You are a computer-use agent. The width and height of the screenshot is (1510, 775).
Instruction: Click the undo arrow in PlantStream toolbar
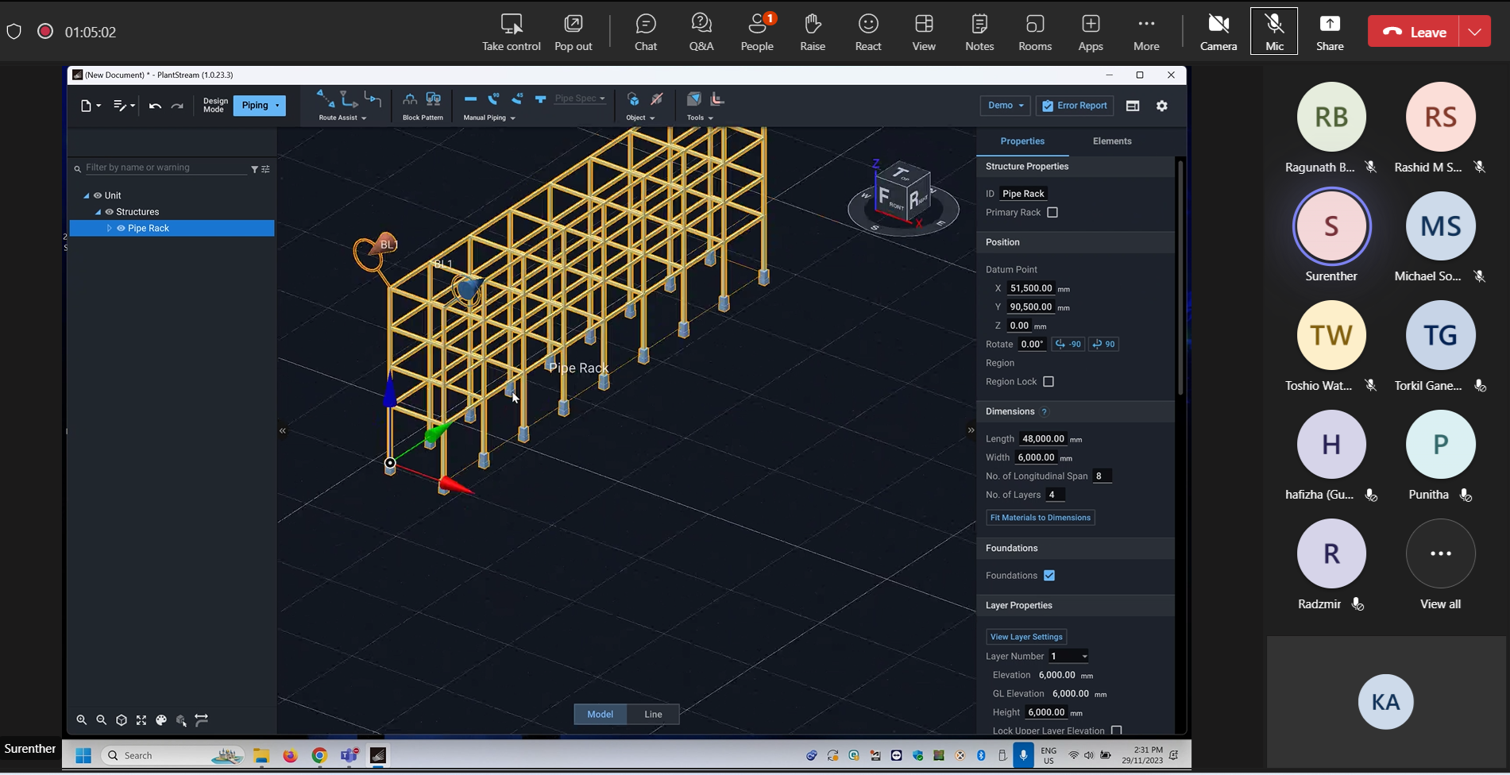click(x=155, y=106)
